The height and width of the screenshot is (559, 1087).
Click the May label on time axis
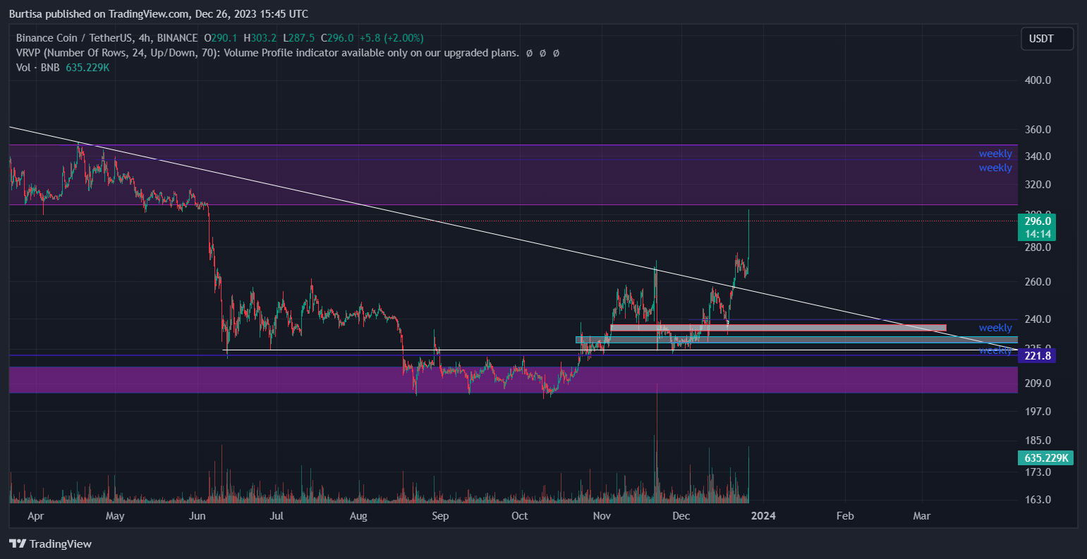coord(115,516)
